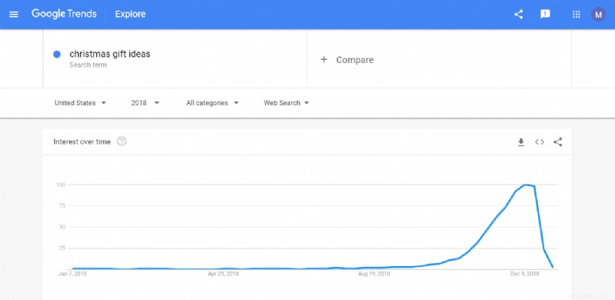Click the blue search term color dot

pyautogui.click(x=57, y=55)
